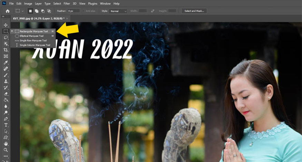Enable New selection mode
Screen dimensions: 302x162
coord(30,11)
